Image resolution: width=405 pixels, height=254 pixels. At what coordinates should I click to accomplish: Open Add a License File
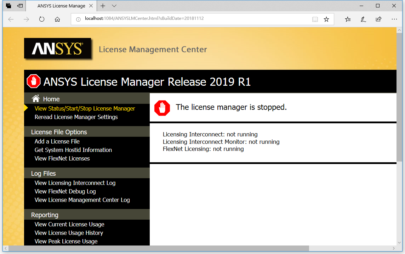click(57, 141)
